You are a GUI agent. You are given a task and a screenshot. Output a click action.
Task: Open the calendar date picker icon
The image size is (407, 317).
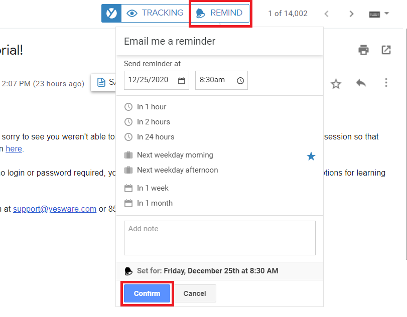pyautogui.click(x=182, y=81)
